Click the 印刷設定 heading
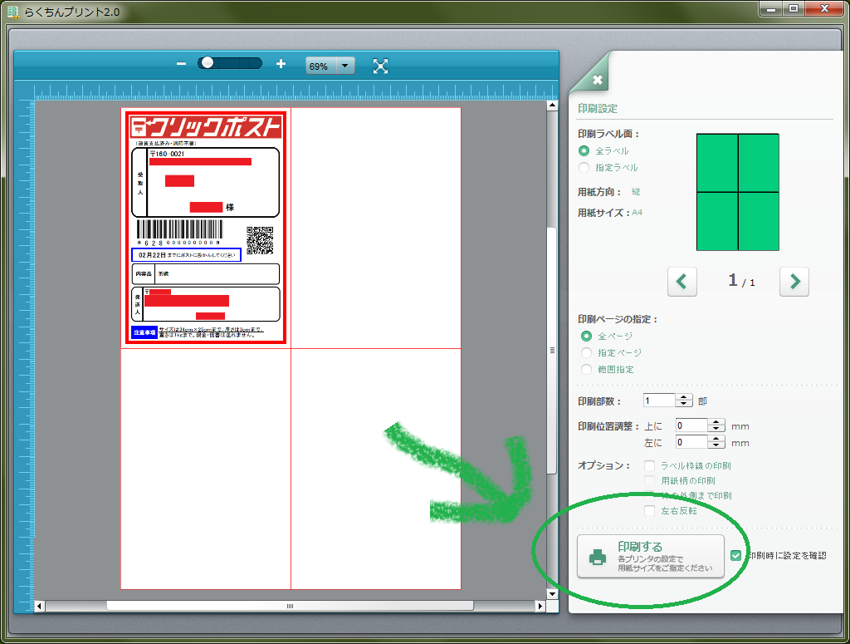Screen dimensions: 850x644 click(598, 109)
